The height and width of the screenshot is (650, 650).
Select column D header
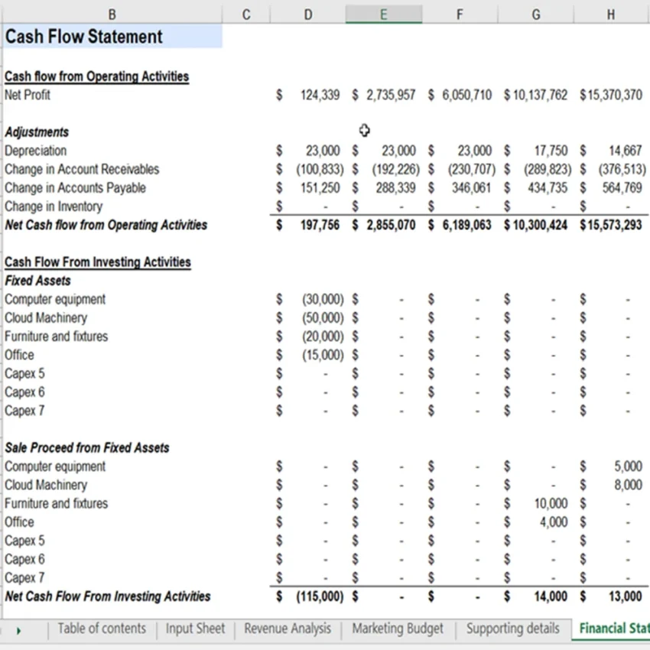coord(308,15)
